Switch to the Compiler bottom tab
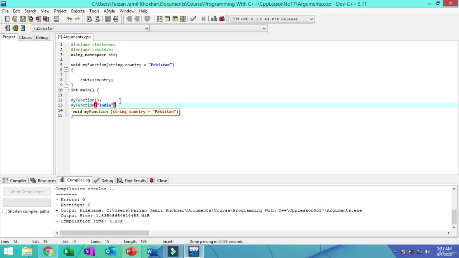This screenshot has width=459, height=258. coord(15,181)
